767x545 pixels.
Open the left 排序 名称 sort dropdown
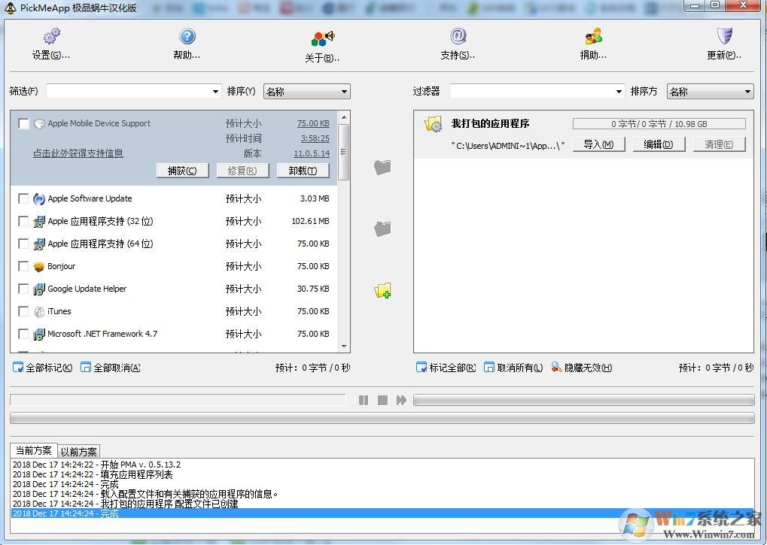click(x=306, y=92)
